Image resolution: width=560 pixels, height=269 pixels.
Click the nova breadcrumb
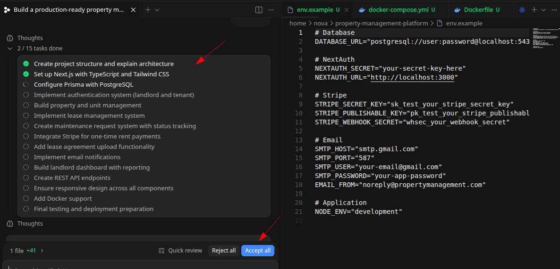pos(320,23)
